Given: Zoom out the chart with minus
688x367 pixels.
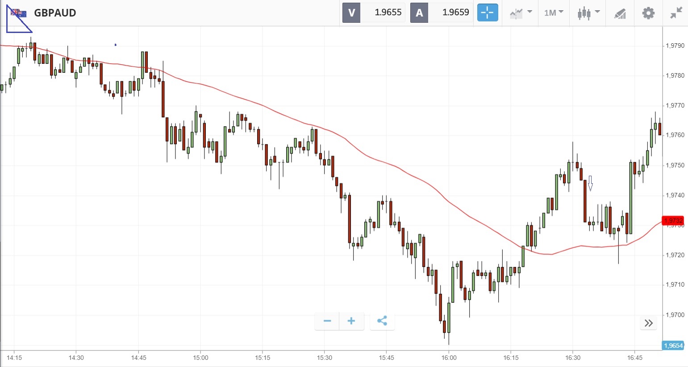Looking at the screenshot, I should [x=327, y=321].
